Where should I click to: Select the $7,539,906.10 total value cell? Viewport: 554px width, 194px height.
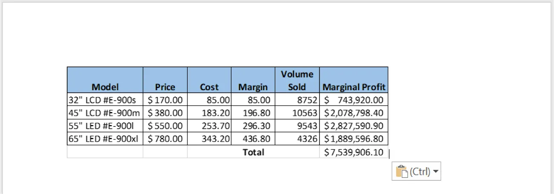pos(354,152)
